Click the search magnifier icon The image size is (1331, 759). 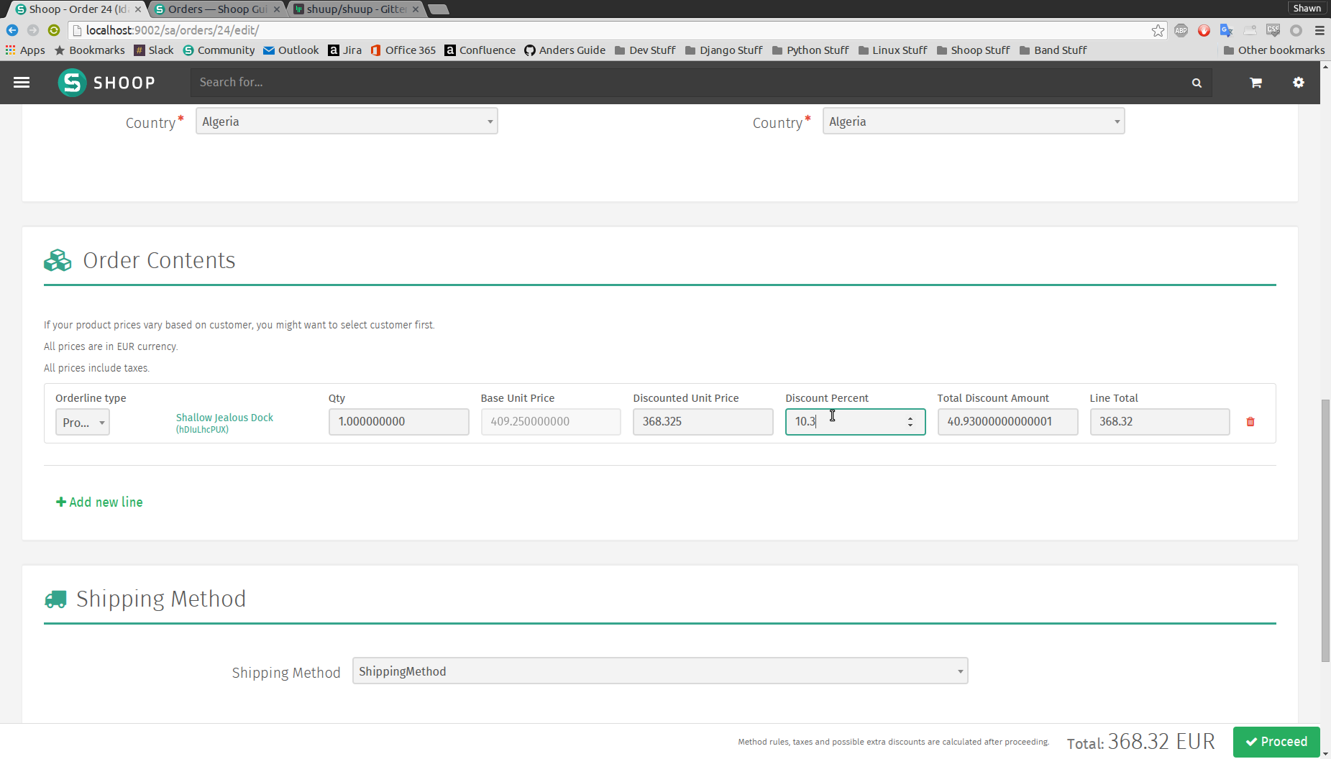(1197, 83)
